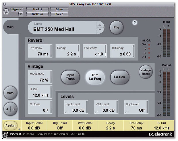Click the '72 %' Modulation value
Viewport: 178px width, 141px height.
pyautogui.click(x=44, y=80)
